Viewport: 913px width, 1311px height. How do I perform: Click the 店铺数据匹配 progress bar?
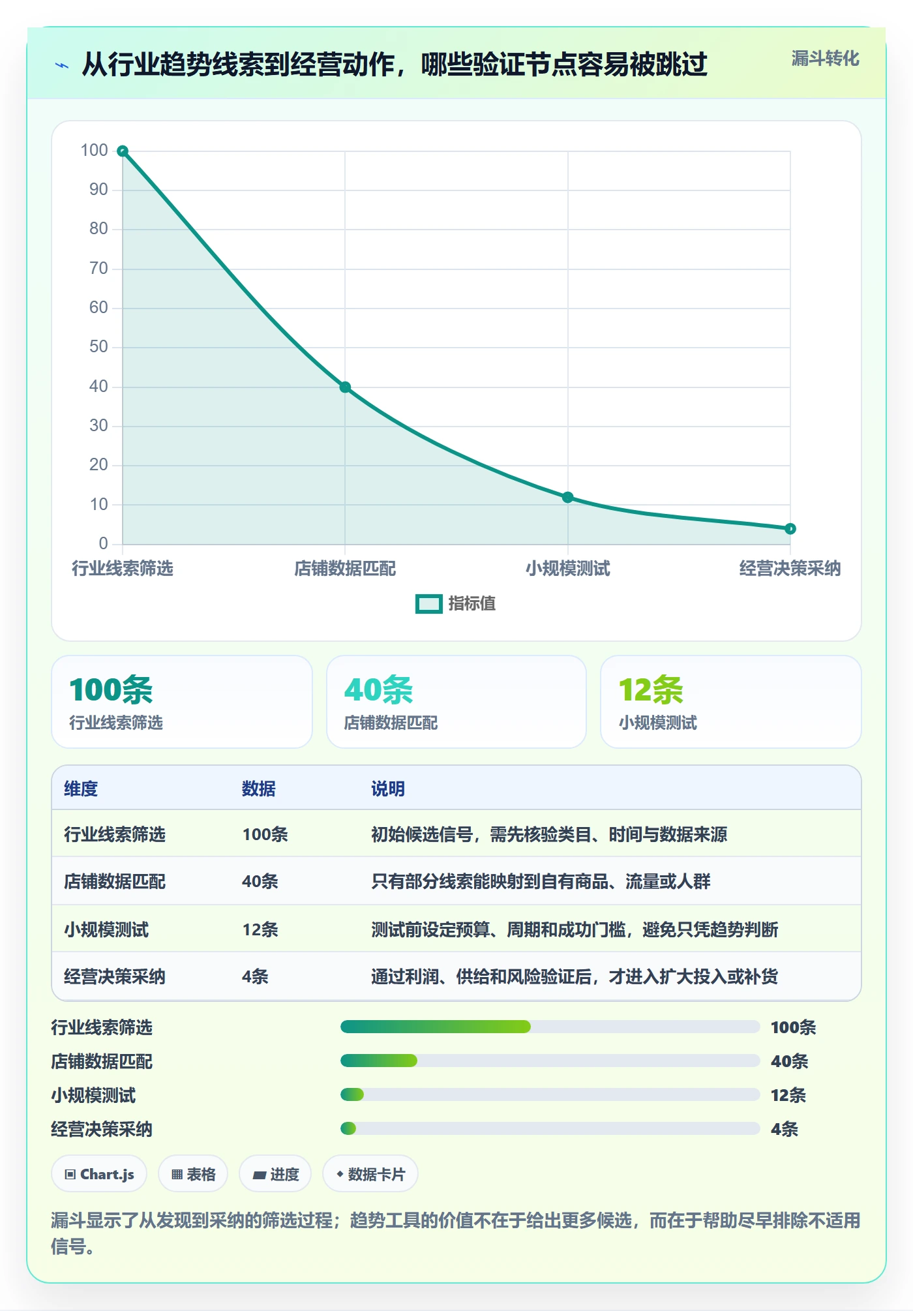[550, 1061]
